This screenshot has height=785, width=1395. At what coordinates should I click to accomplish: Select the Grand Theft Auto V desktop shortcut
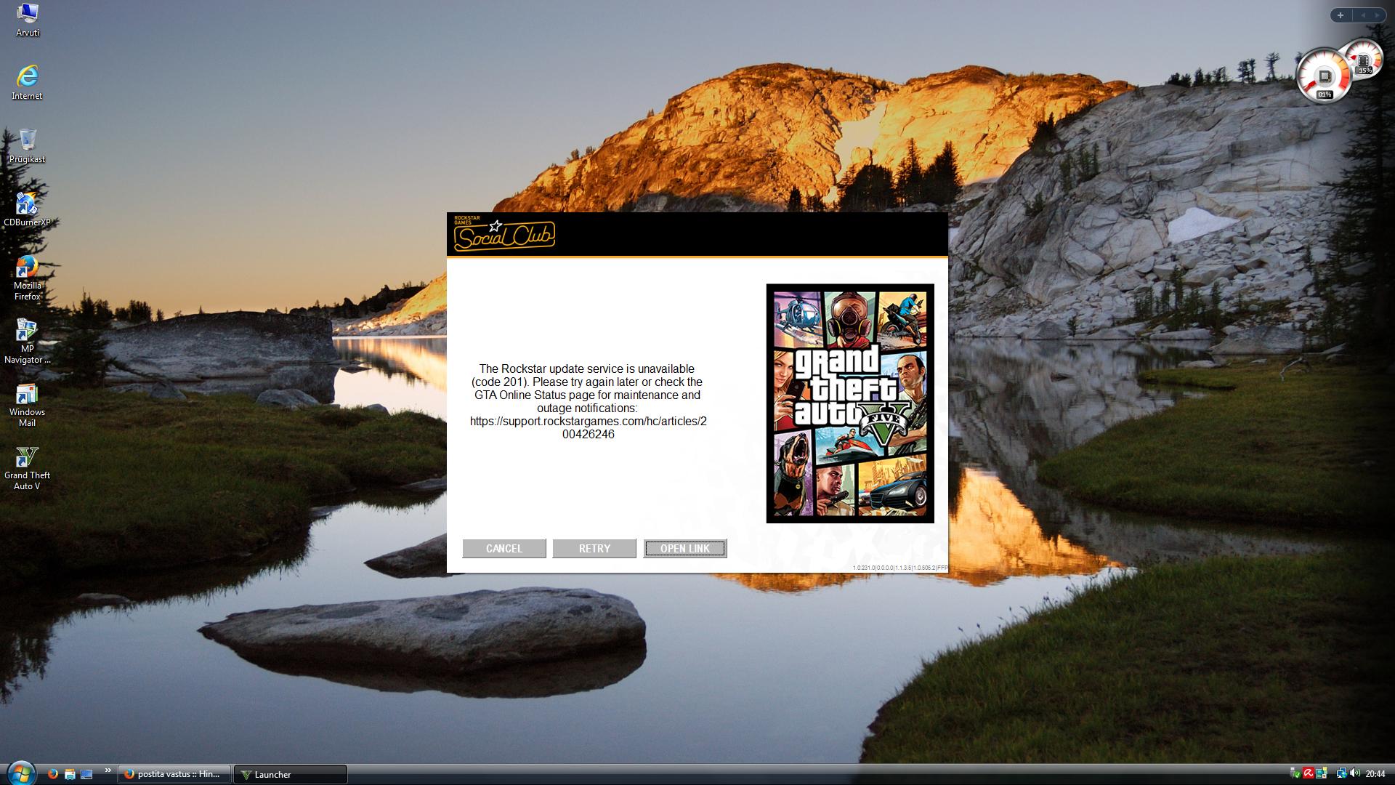click(x=27, y=467)
